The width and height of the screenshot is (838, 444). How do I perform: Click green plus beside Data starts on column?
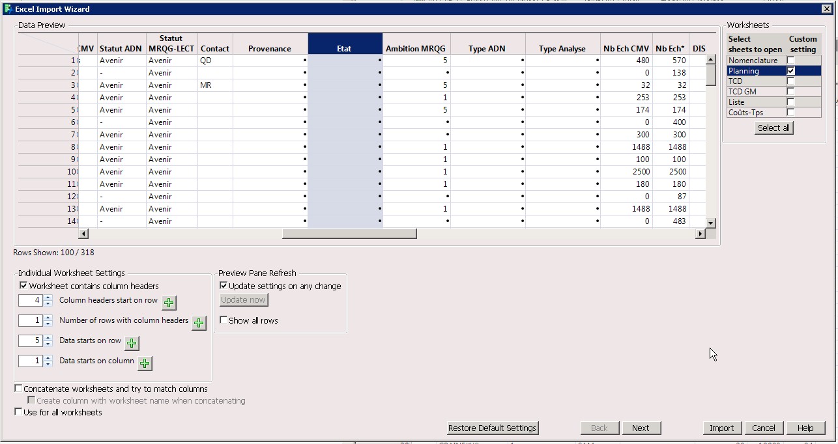tap(145, 363)
